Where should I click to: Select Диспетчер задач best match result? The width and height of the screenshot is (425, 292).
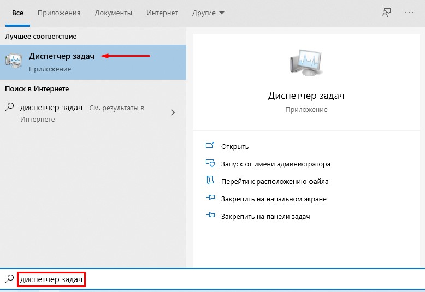tap(93, 62)
